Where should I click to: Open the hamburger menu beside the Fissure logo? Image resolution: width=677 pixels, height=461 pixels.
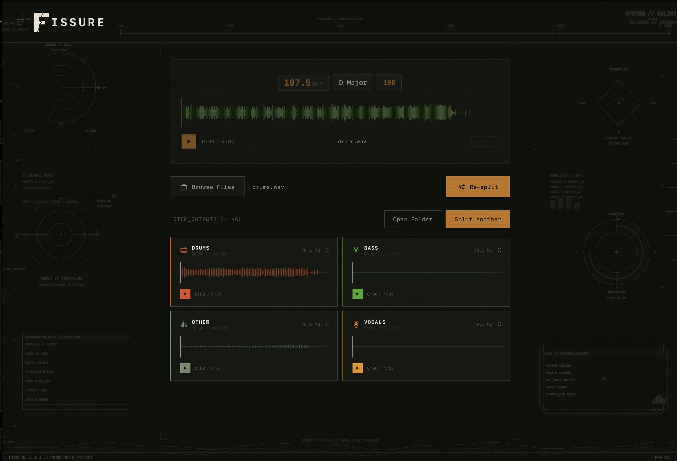(20, 22)
